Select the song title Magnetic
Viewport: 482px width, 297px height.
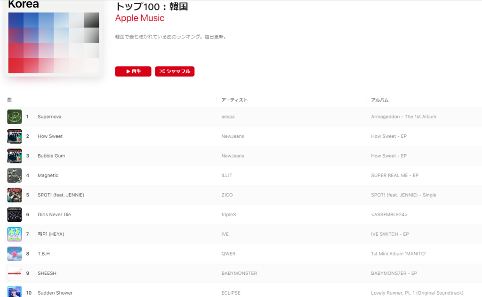(48, 175)
